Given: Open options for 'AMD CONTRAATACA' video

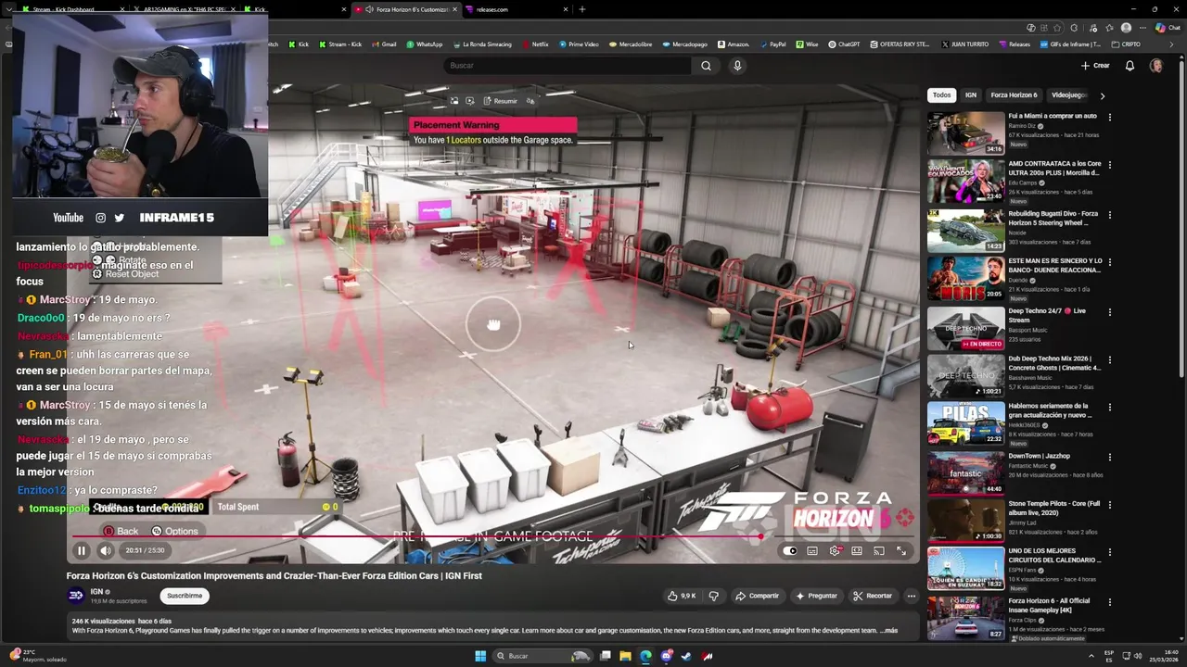Looking at the screenshot, I should 1109,166.
